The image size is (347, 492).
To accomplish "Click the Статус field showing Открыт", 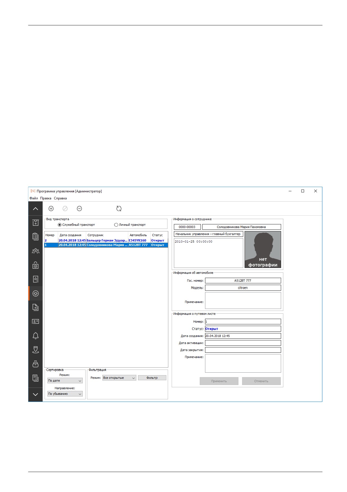I will pos(243,329).
